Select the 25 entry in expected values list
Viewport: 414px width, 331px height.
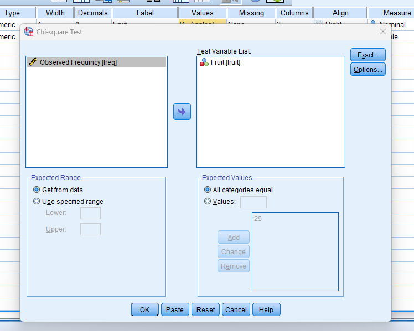coord(258,219)
